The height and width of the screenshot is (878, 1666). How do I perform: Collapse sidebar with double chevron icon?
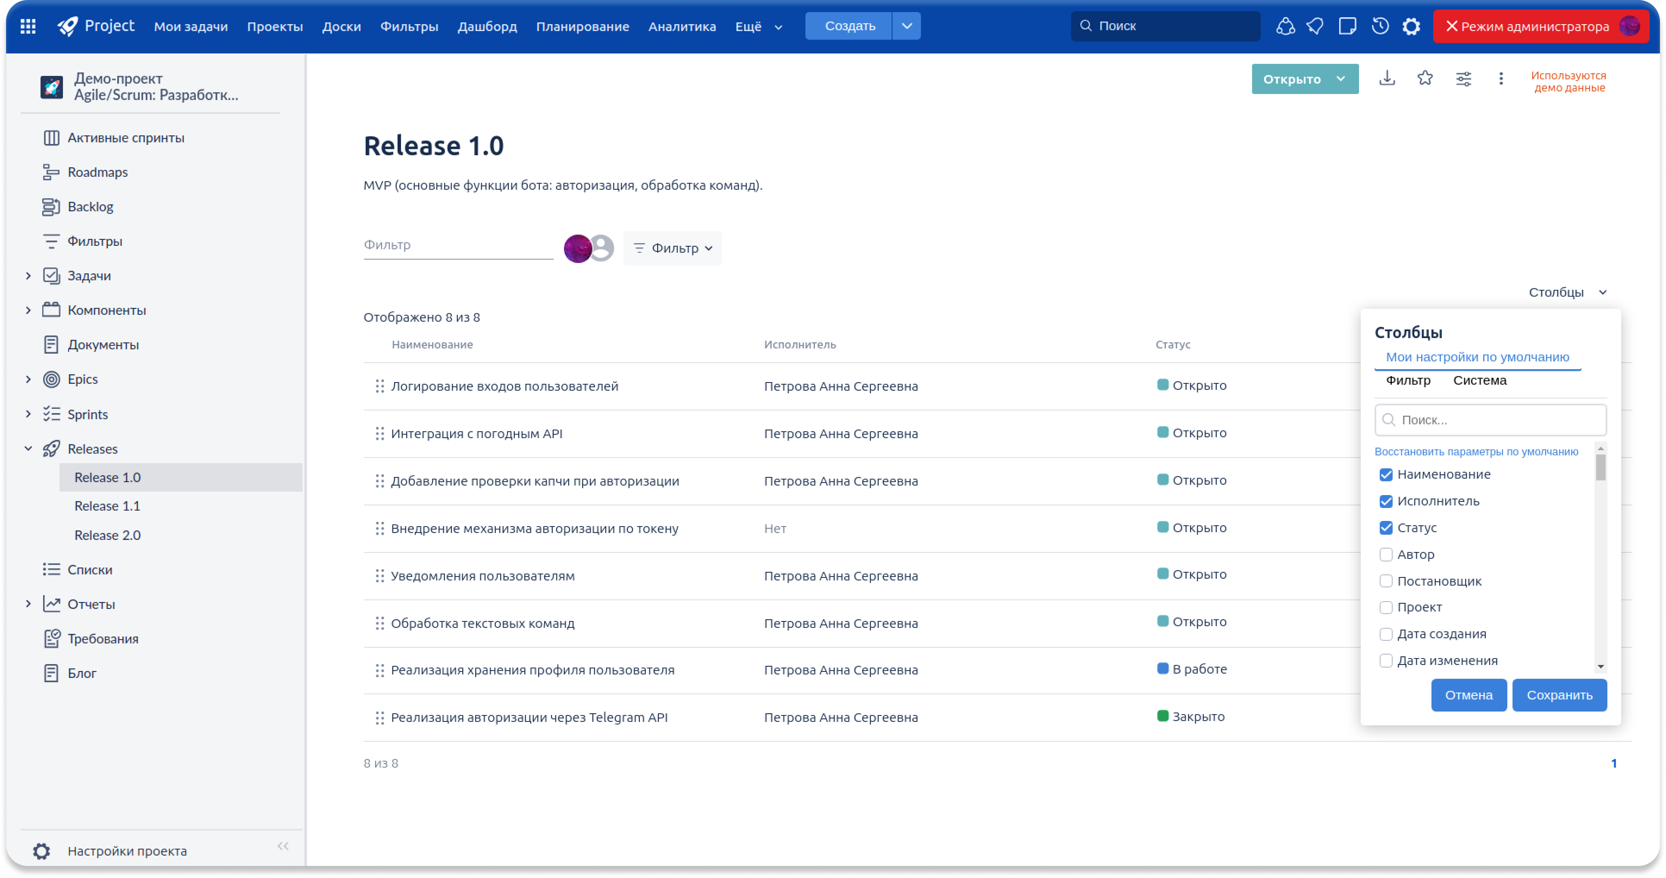[283, 846]
